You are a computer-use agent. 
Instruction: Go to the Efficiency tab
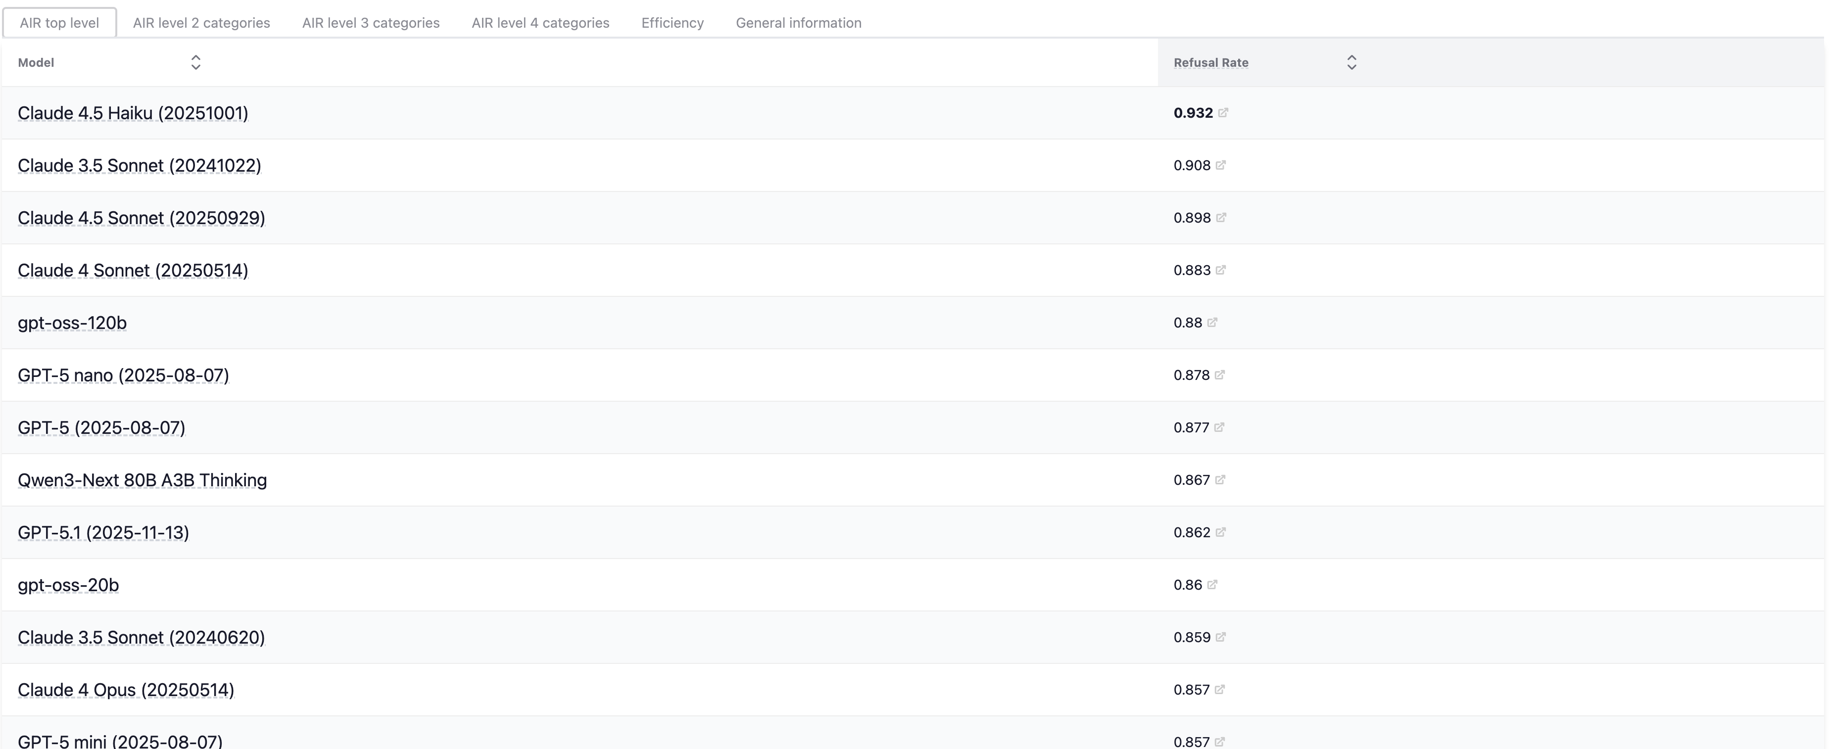tap(672, 23)
